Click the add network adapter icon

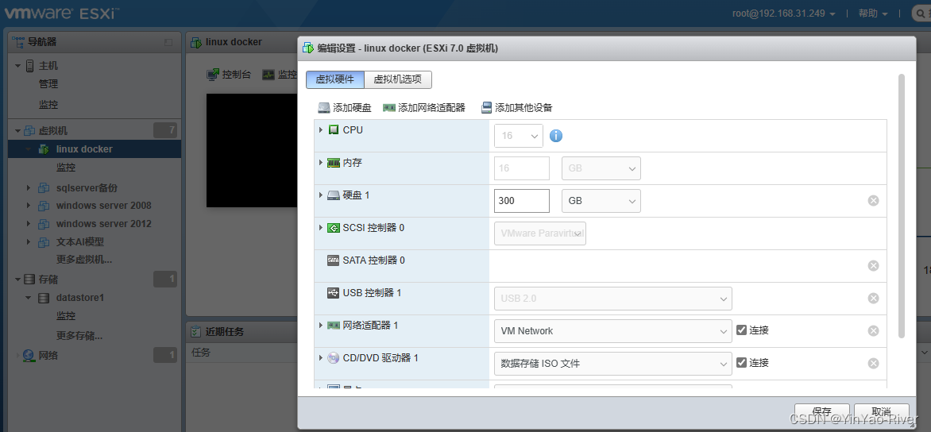click(389, 107)
